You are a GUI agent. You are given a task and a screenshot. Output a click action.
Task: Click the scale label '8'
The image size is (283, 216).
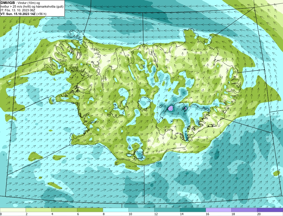[x=104, y=214]
